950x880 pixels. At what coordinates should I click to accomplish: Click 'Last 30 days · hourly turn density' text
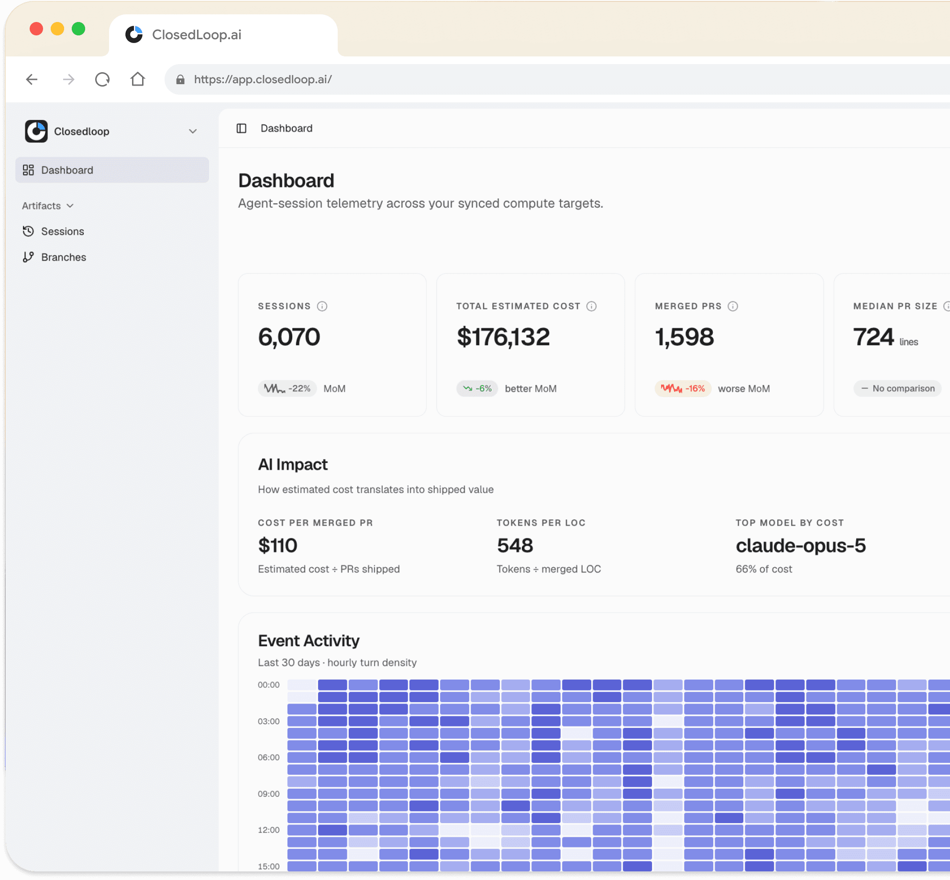pos(337,662)
